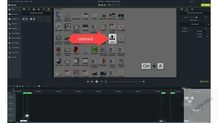Reset Clip Speed to default icon
This screenshot has height=123, width=218.
click(x=206, y=24)
